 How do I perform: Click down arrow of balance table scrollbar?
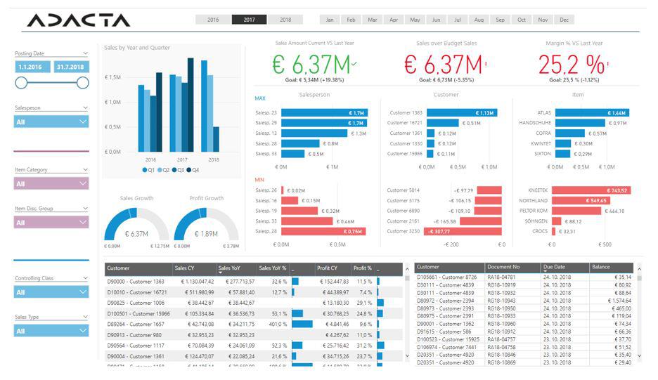pyautogui.click(x=639, y=355)
